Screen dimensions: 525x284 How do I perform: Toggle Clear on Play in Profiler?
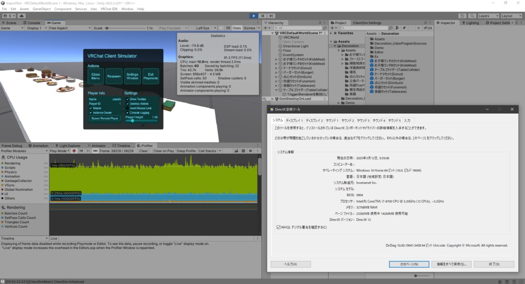coord(164,151)
